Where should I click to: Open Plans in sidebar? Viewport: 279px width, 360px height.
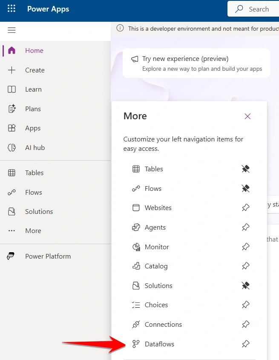pos(33,109)
